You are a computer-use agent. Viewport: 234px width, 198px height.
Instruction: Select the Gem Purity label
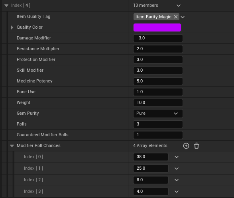(28, 113)
